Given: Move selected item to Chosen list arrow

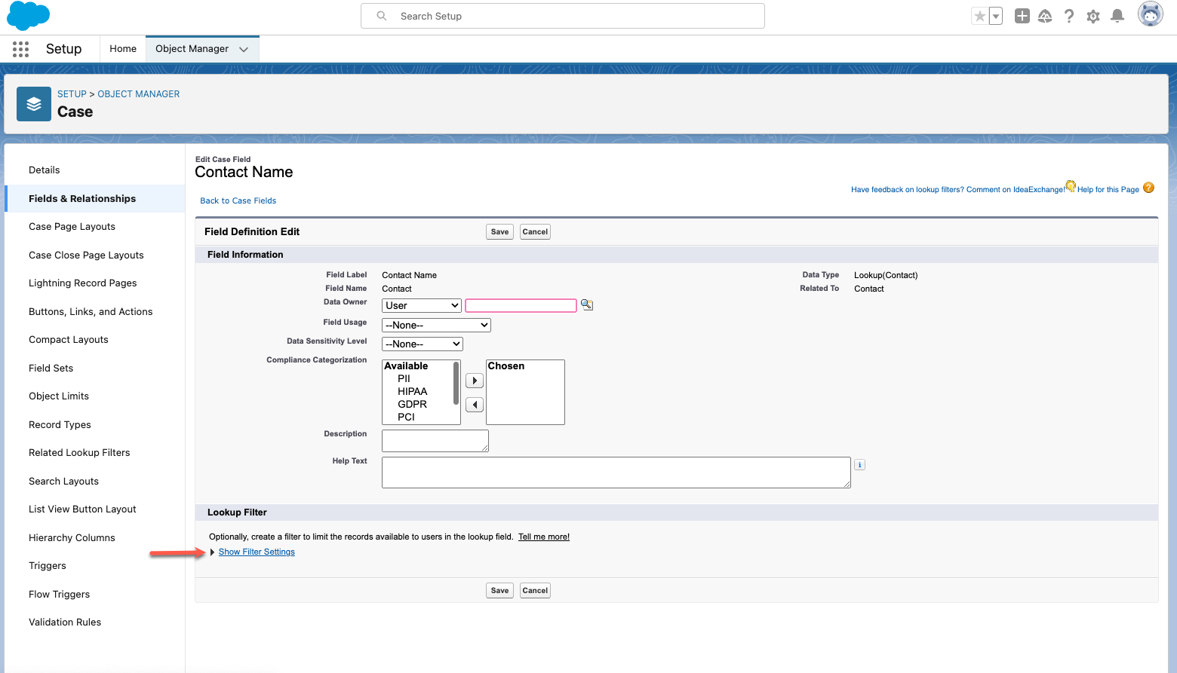Looking at the screenshot, I should (474, 381).
